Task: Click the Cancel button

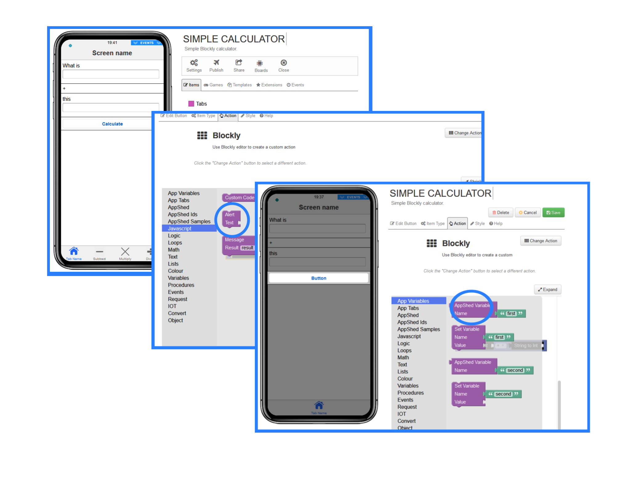Action: (x=527, y=213)
